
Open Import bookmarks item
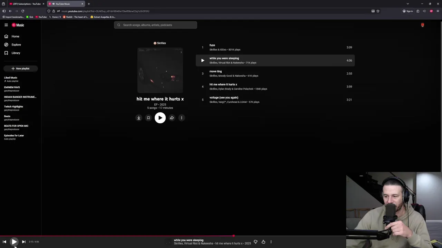coord(13,17)
